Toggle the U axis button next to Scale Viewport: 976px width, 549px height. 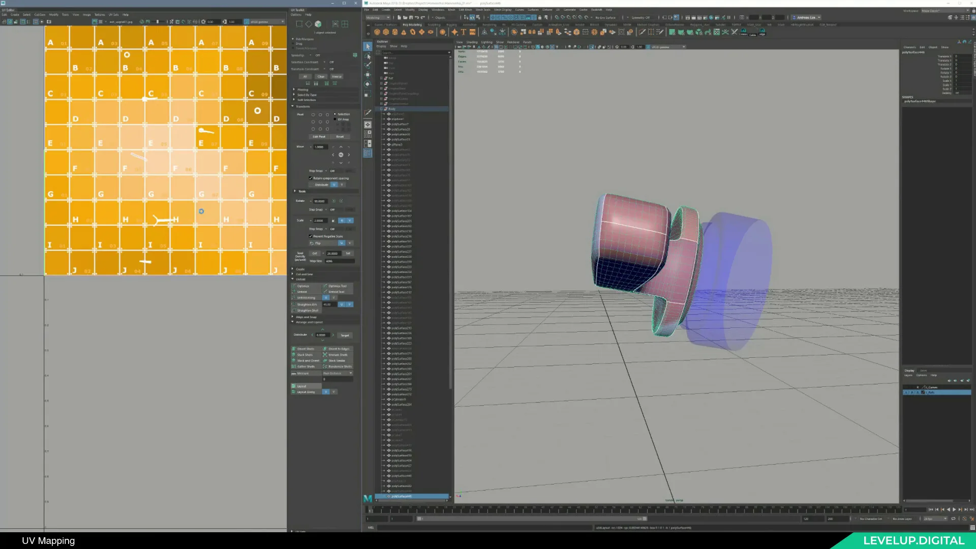click(x=342, y=221)
